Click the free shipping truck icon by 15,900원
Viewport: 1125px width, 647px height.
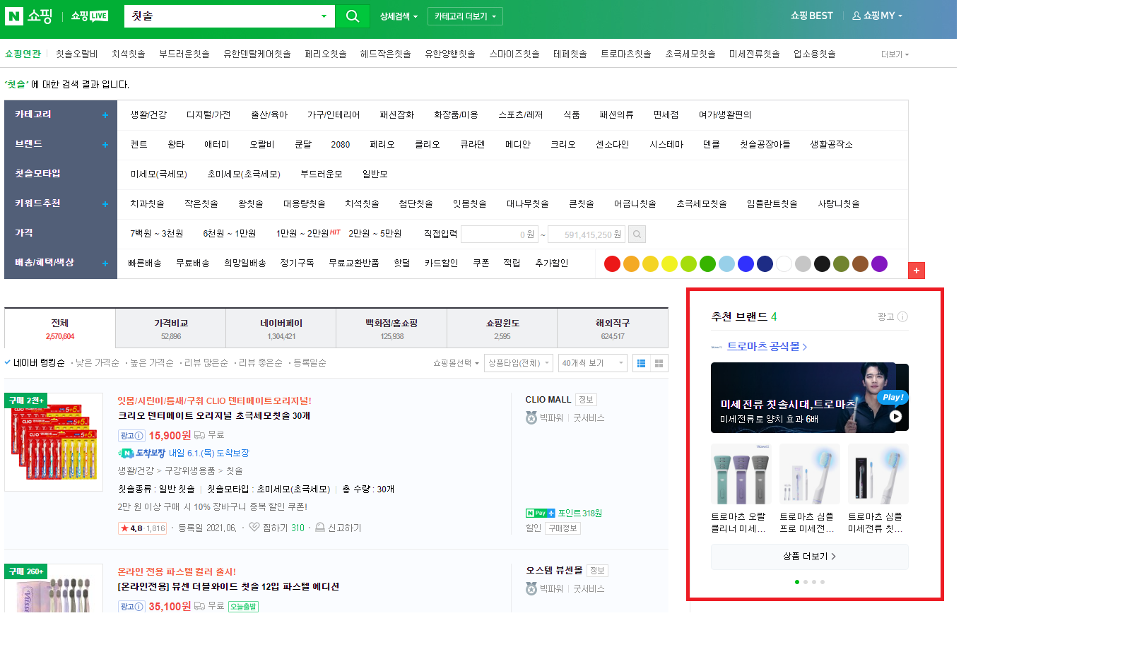tap(200, 435)
